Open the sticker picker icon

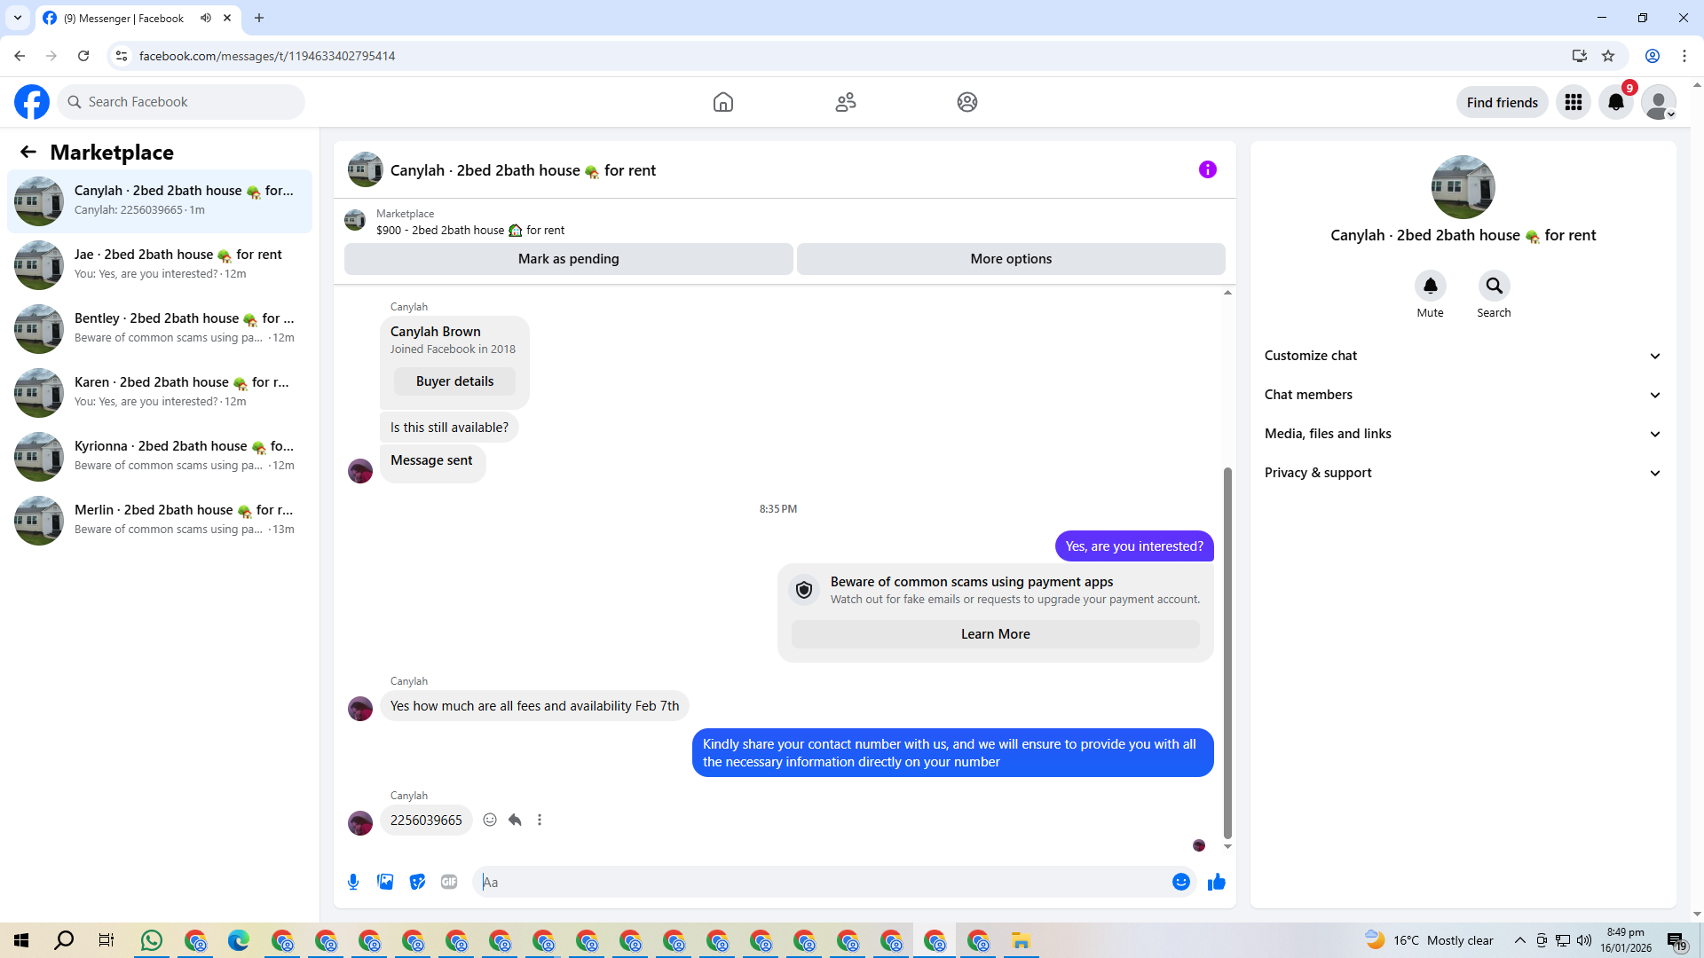[417, 882]
